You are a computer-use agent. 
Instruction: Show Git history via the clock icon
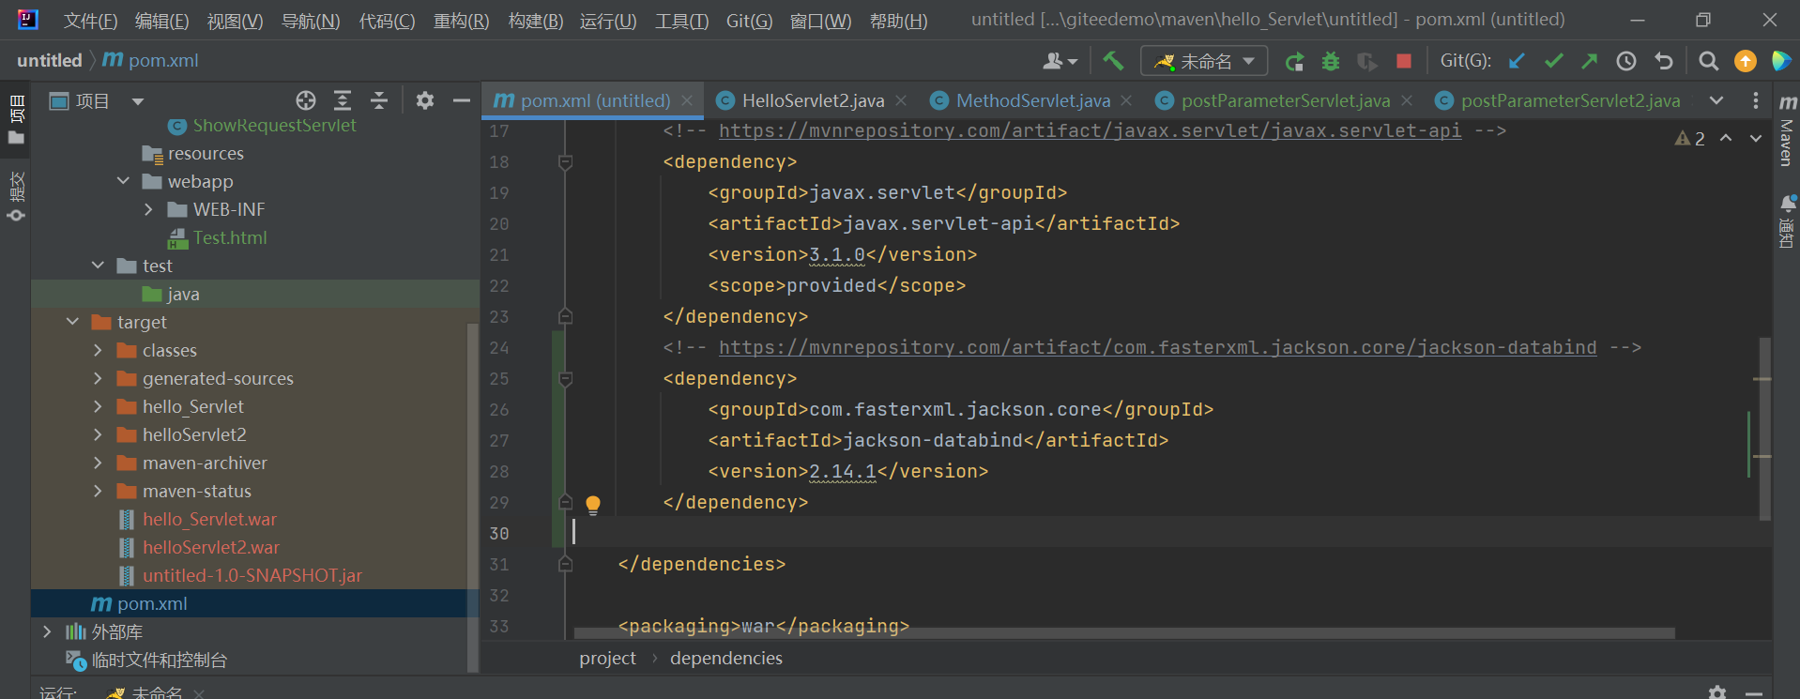(x=1626, y=61)
